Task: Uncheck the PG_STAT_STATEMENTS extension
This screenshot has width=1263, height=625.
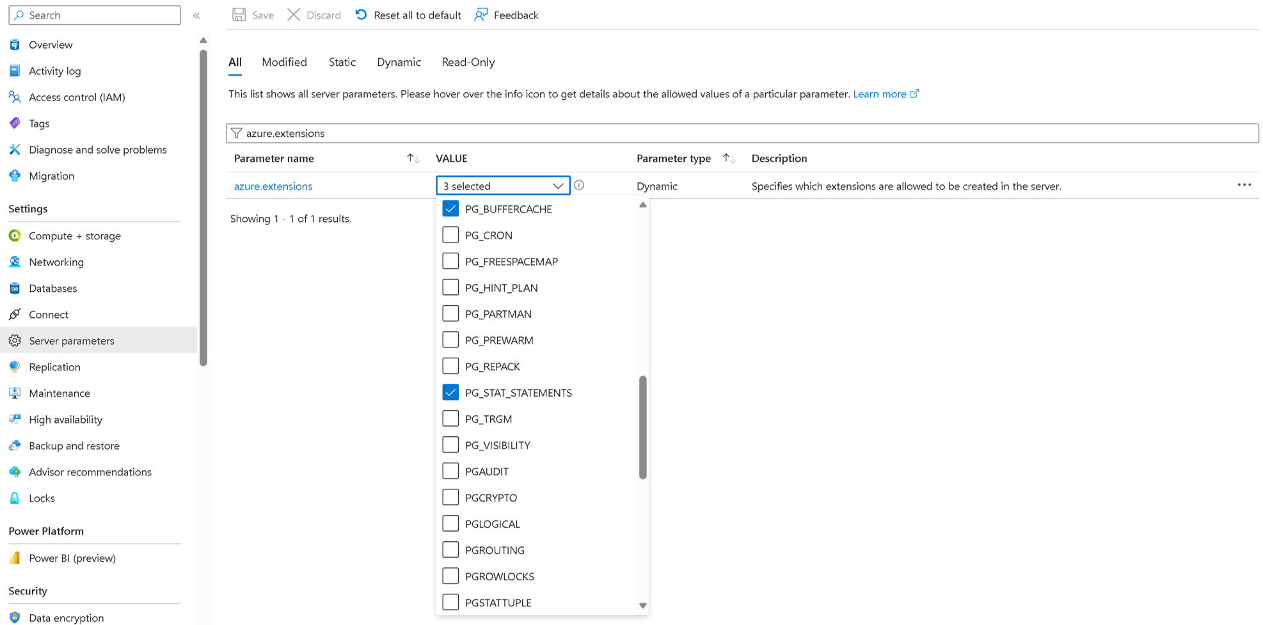Action: click(450, 393)
